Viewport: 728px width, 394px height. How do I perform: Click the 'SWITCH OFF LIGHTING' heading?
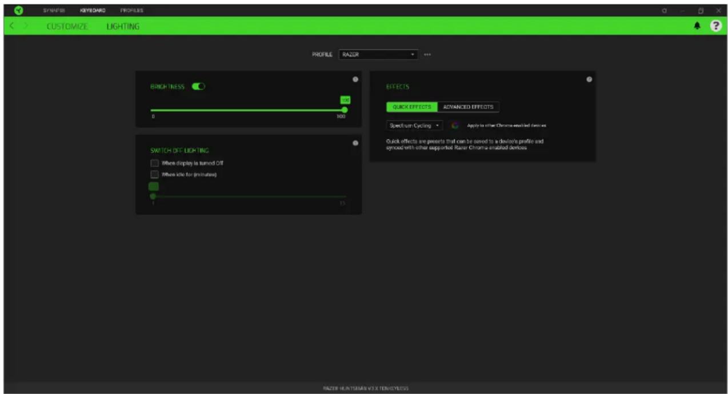click(179, 151)
